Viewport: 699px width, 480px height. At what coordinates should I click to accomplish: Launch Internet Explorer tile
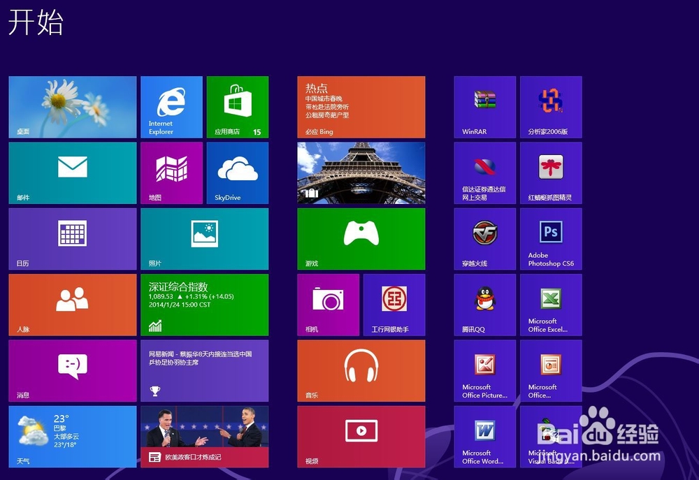(x=172, y=107)
